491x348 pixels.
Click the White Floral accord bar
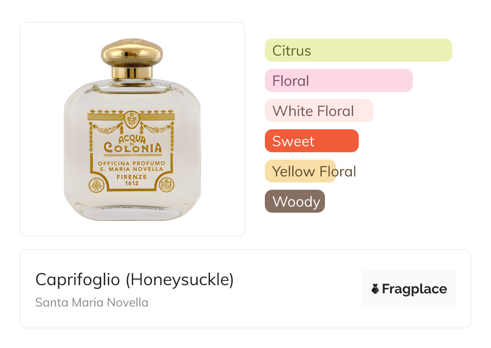[319, 111]
